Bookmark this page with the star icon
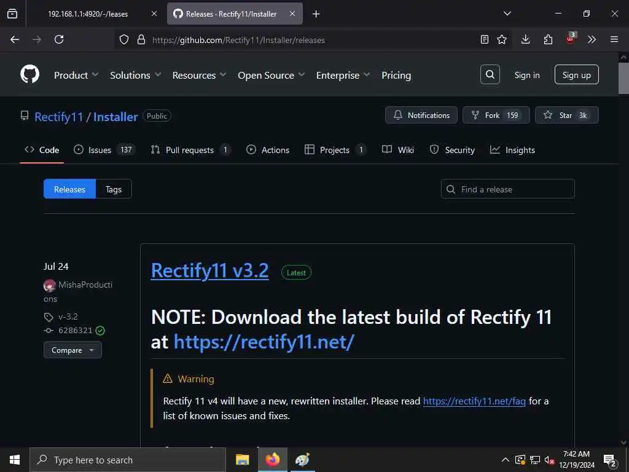Viewport: 629px width, 472px height. point(502,39)
